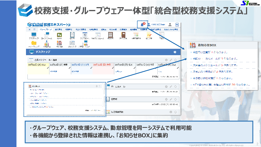Open the clipboard circular document icon
The height and width of the screenshot is (147, 261).
72,35
